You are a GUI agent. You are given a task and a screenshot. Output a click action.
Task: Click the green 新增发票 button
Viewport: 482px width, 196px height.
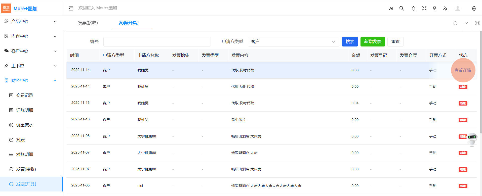(x=373, y=42)
